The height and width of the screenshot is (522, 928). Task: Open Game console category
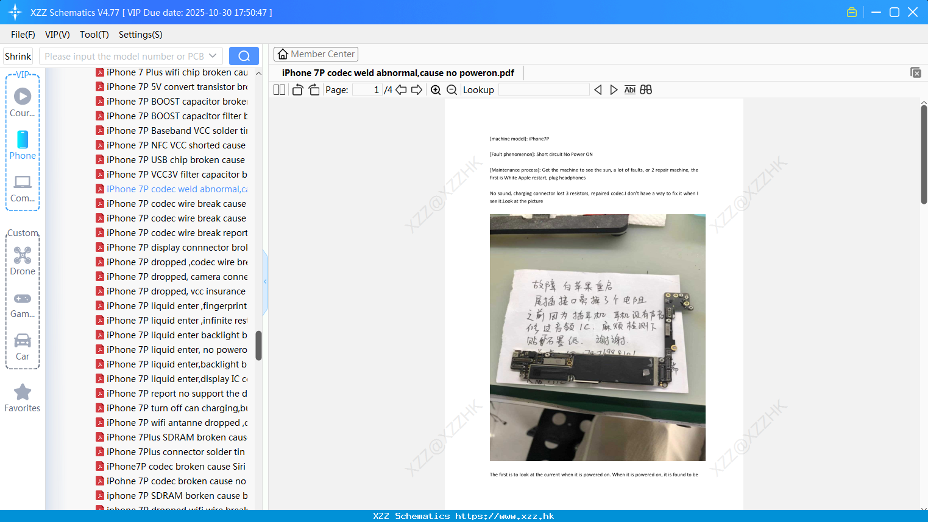23,305
